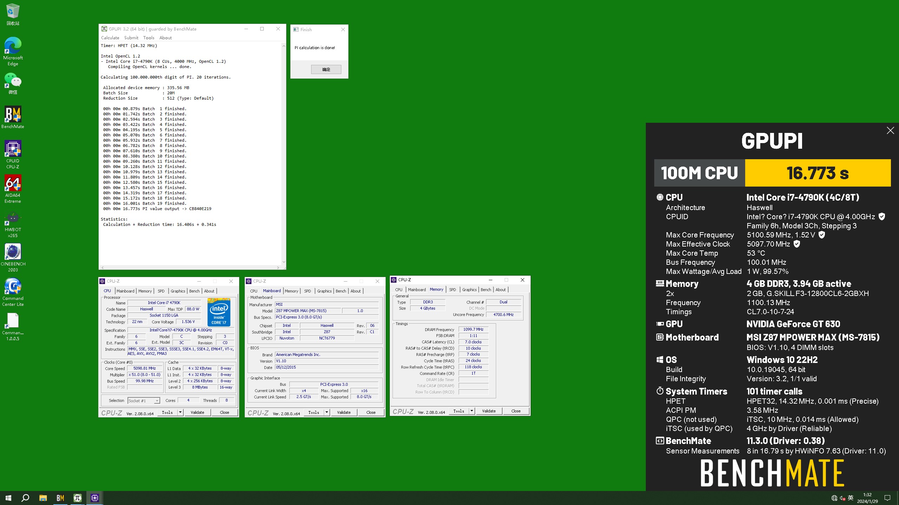Switch to CPU-Z in taskbar

pos(94,498)
